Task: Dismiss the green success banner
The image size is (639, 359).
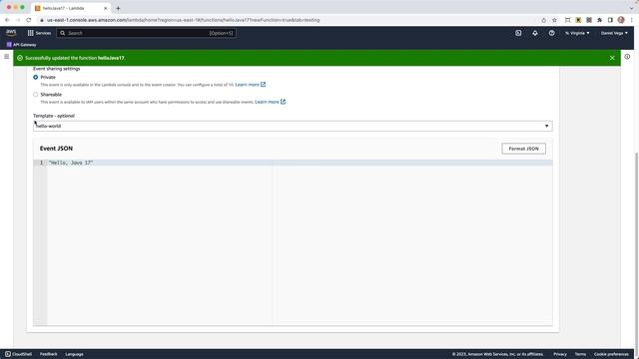Action: click(x=612, y=58)
